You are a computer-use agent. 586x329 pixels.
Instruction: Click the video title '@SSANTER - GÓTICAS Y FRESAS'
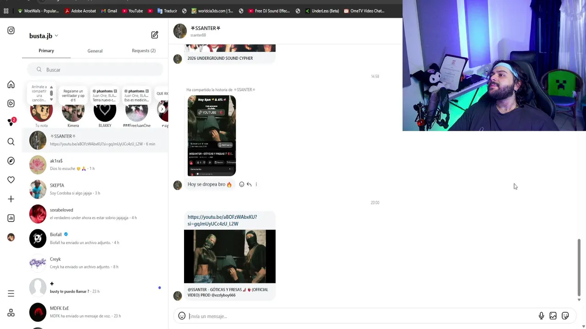pos(228,292)
